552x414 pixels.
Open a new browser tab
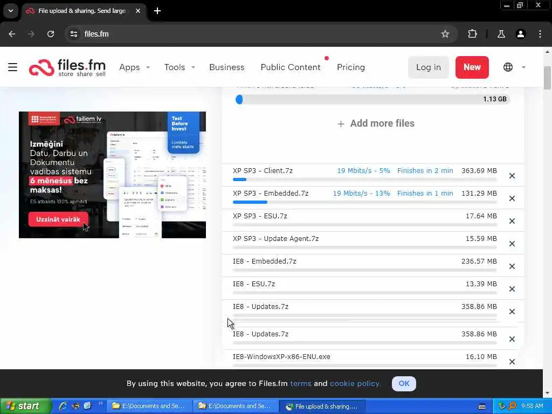[157, 11]
